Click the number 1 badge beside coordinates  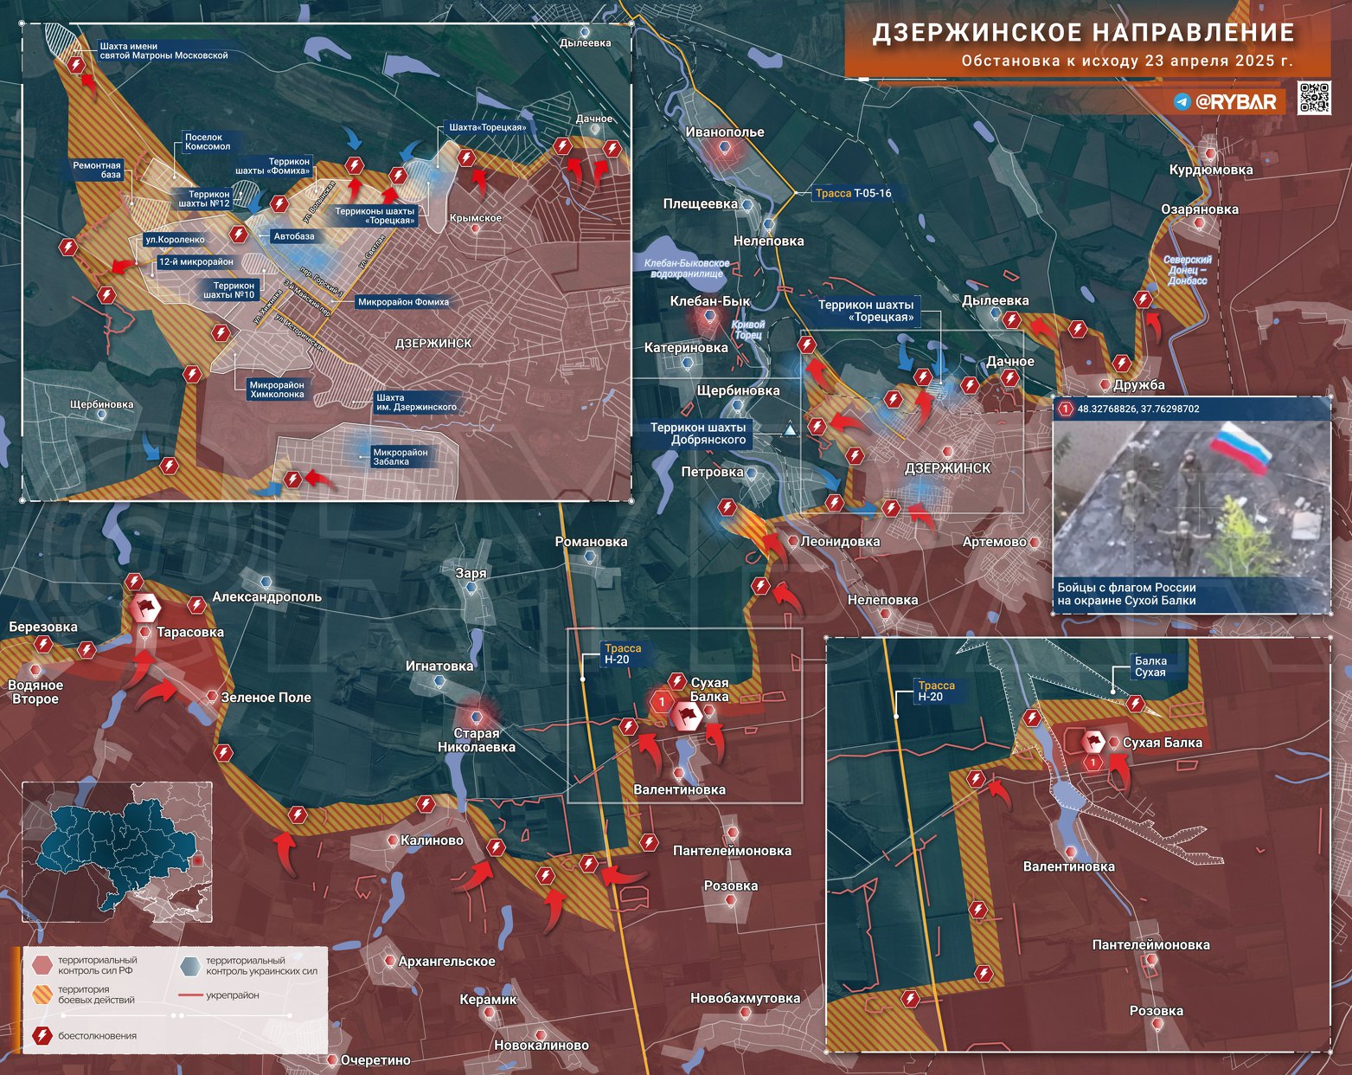click(1065, 409)
